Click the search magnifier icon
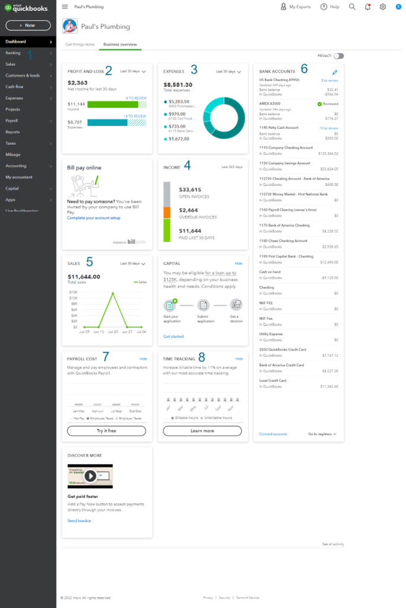 (x=352, y=7)
